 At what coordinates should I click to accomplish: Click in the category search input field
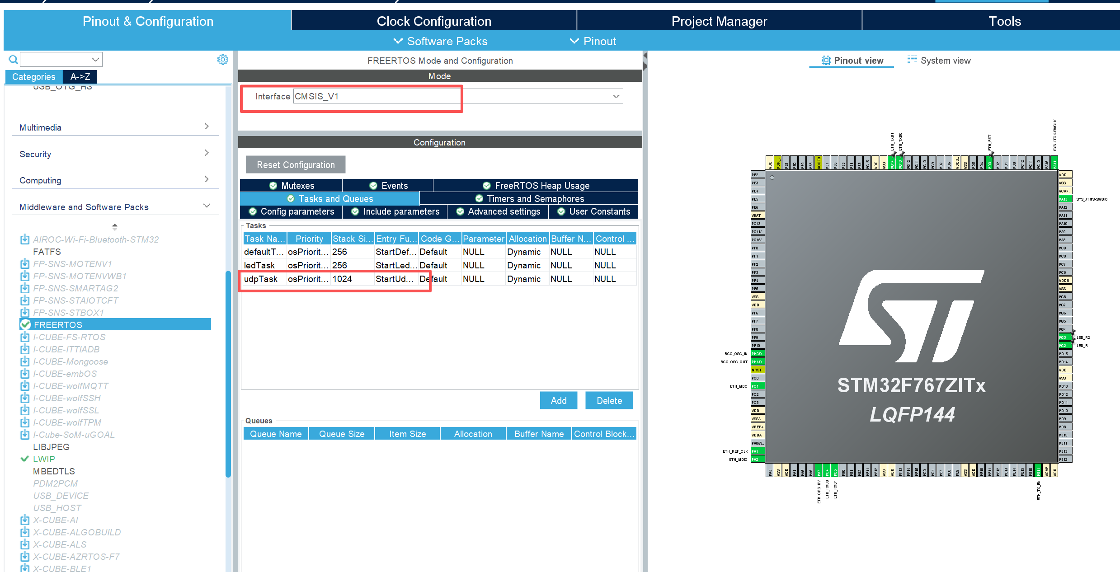point(56,60)
